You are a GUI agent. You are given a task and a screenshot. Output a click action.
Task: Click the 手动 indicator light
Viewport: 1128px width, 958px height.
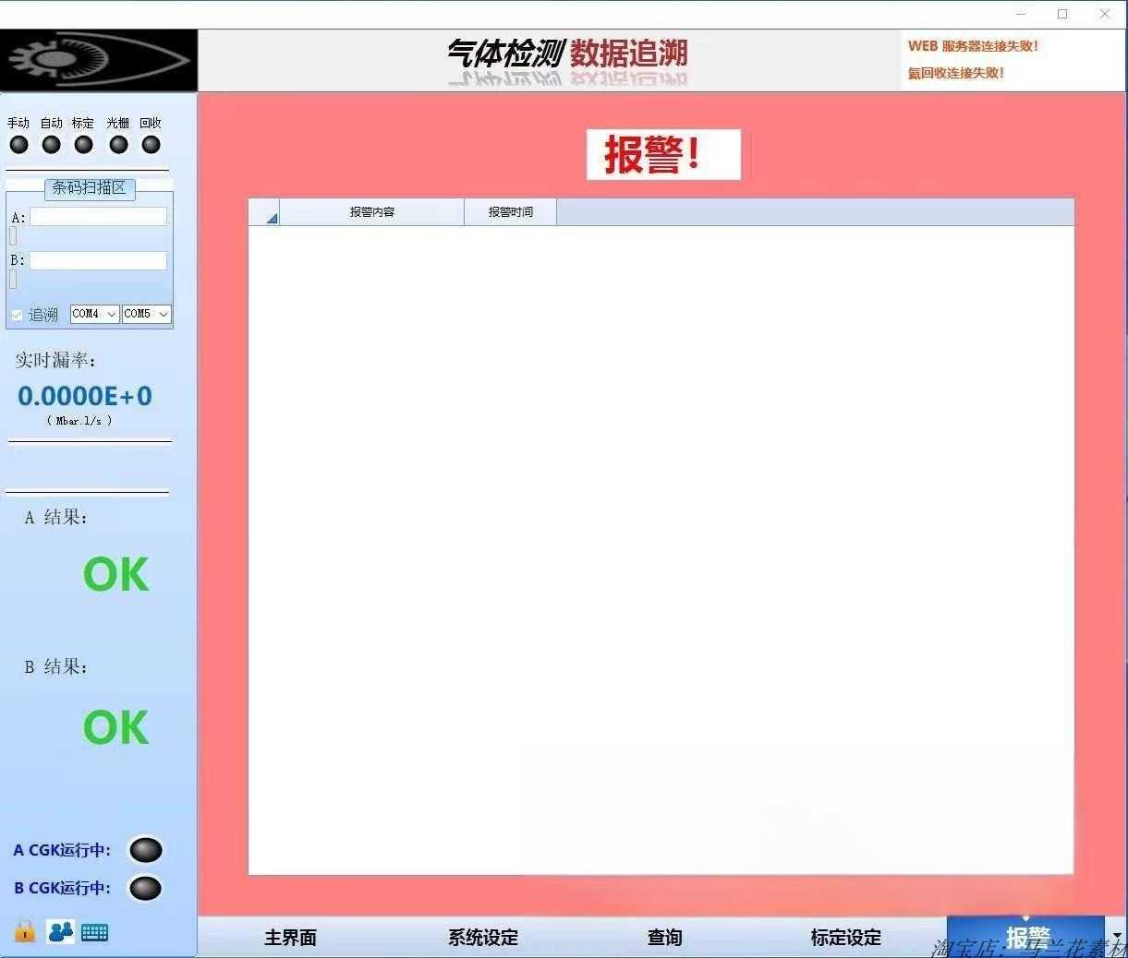pos(18,145)
